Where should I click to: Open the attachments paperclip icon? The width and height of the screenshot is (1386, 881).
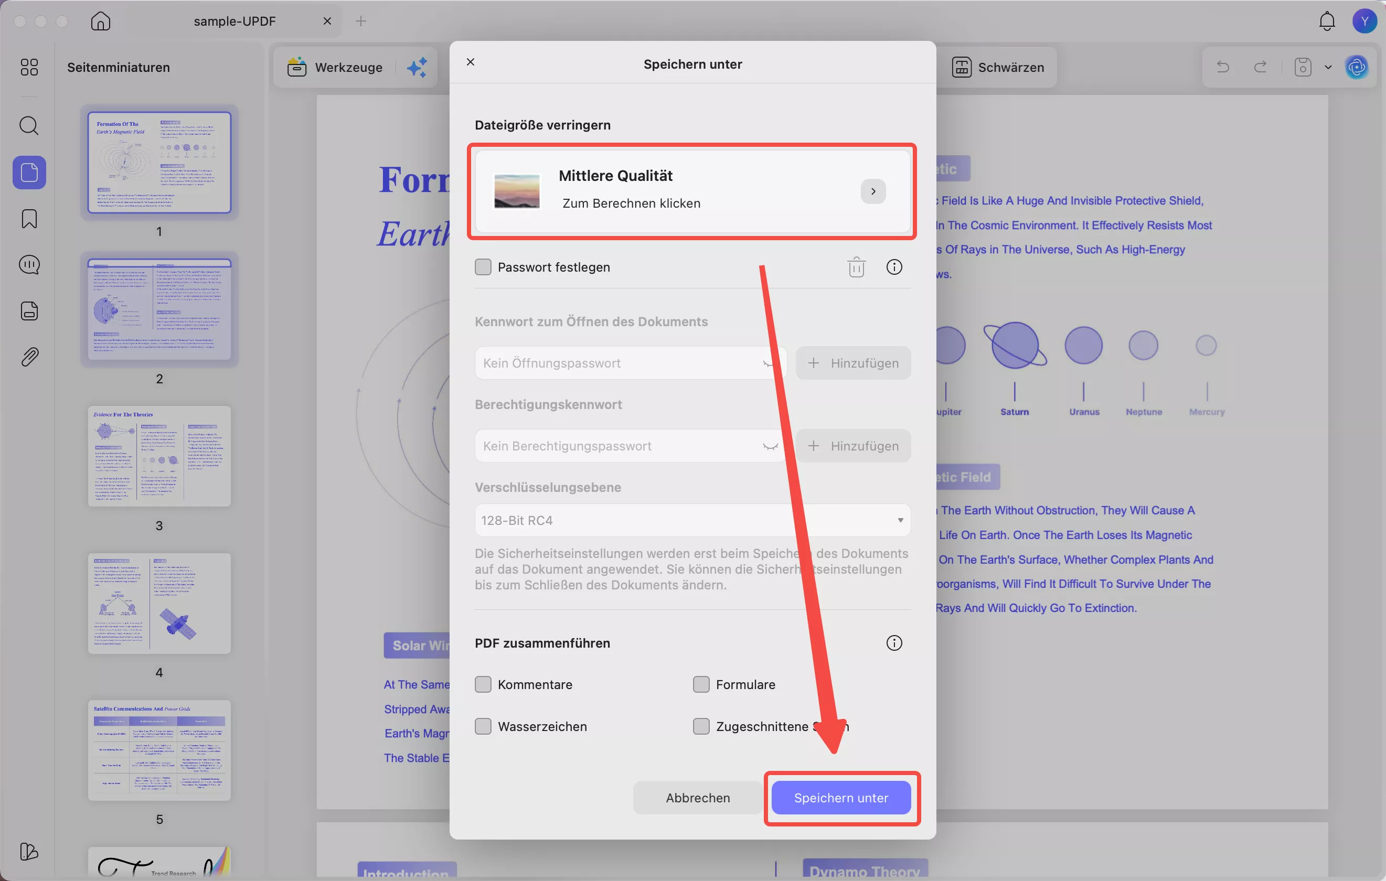pos(29,357)
